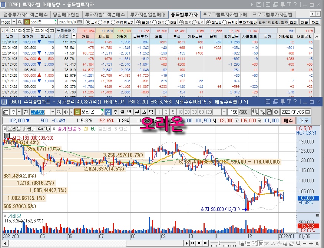The image size is (324, 248).
Task: Open end period calendar next to 22/01/0
Action: click(52, 31)
